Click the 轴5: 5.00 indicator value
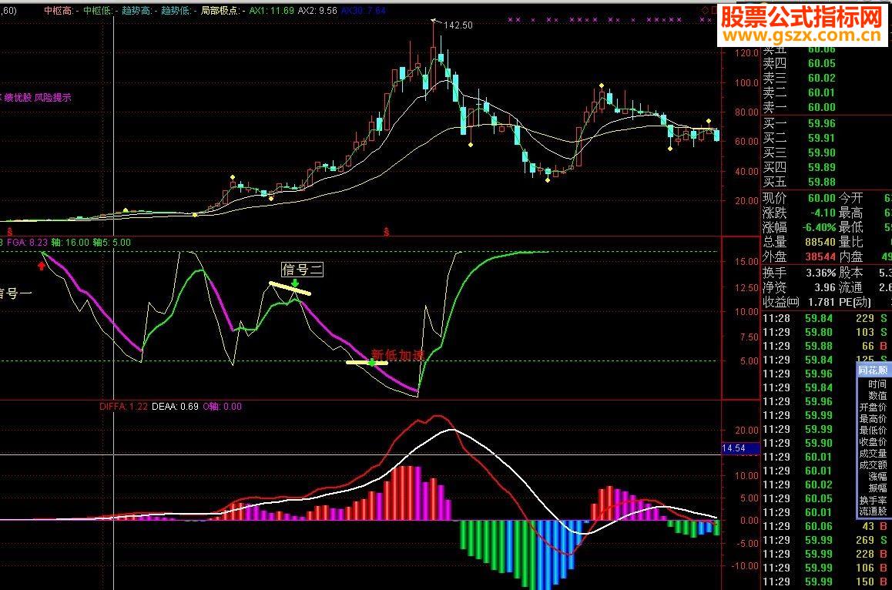This screenshot has height=590, width=892. click(112, 243)
